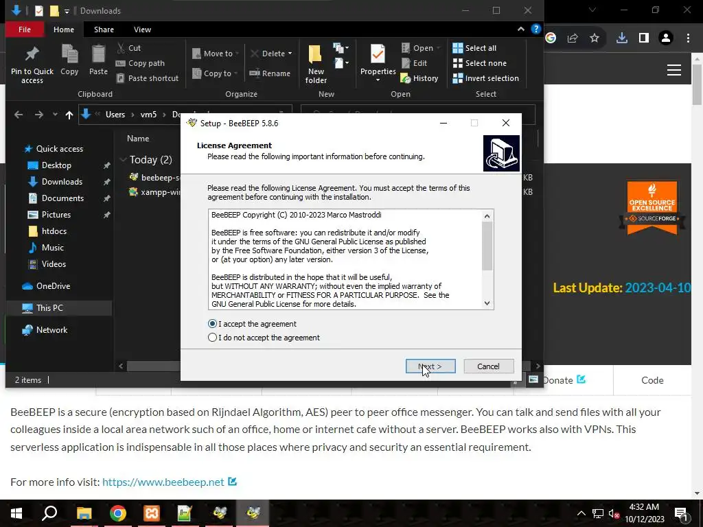Open the Properties dropdown arrow
This screenshot has height=527, width=703.
(x=378, y=80)
